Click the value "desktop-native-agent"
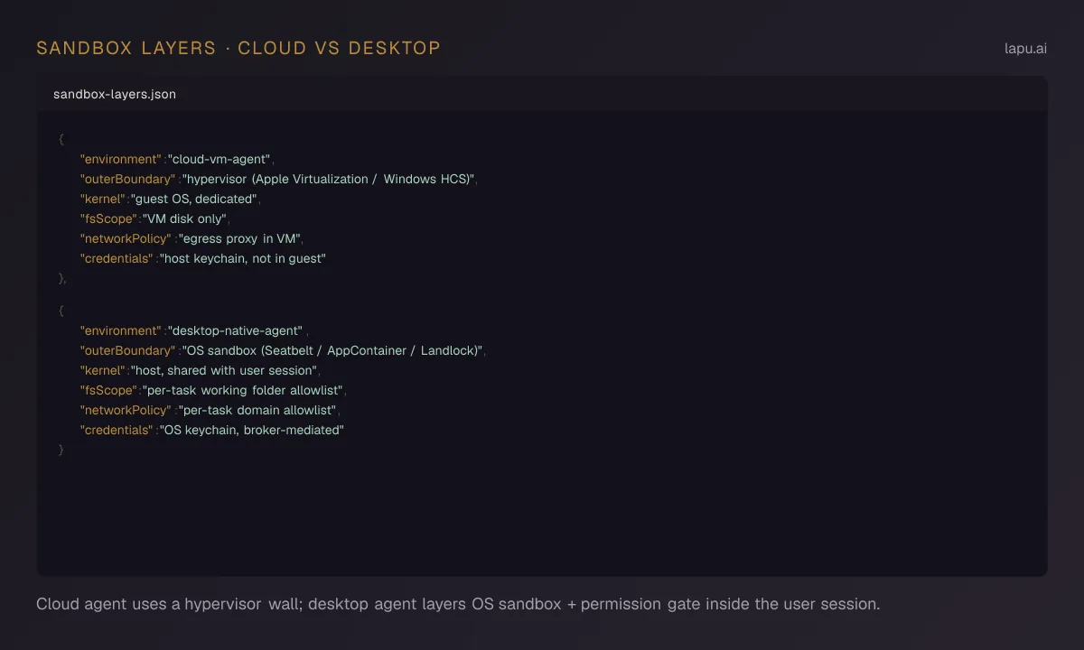Screen dimensions: 1084x650 pyautogui.click(x=237, y=330)
